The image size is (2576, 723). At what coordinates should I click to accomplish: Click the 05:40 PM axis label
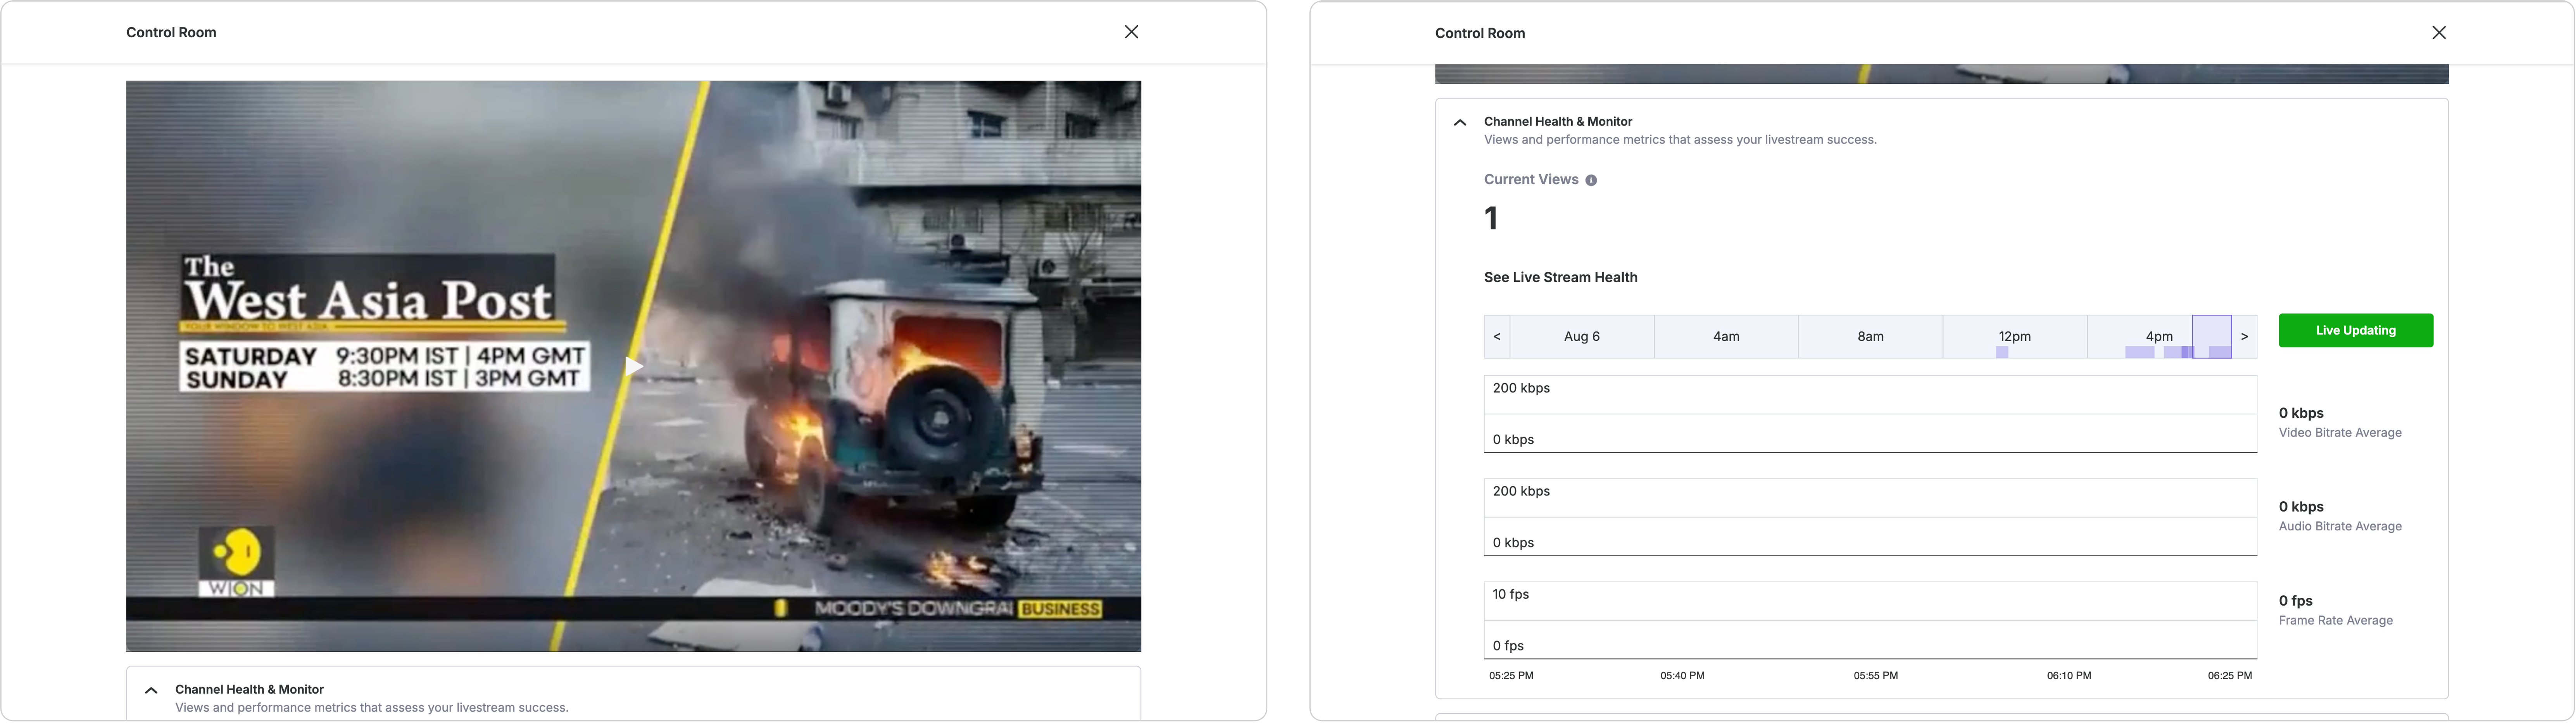(x=1682, y=676)
